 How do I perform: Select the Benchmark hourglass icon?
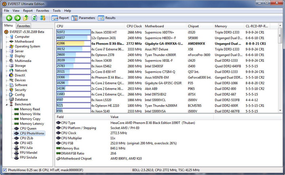pyautogui.click(x=11, y=104)
